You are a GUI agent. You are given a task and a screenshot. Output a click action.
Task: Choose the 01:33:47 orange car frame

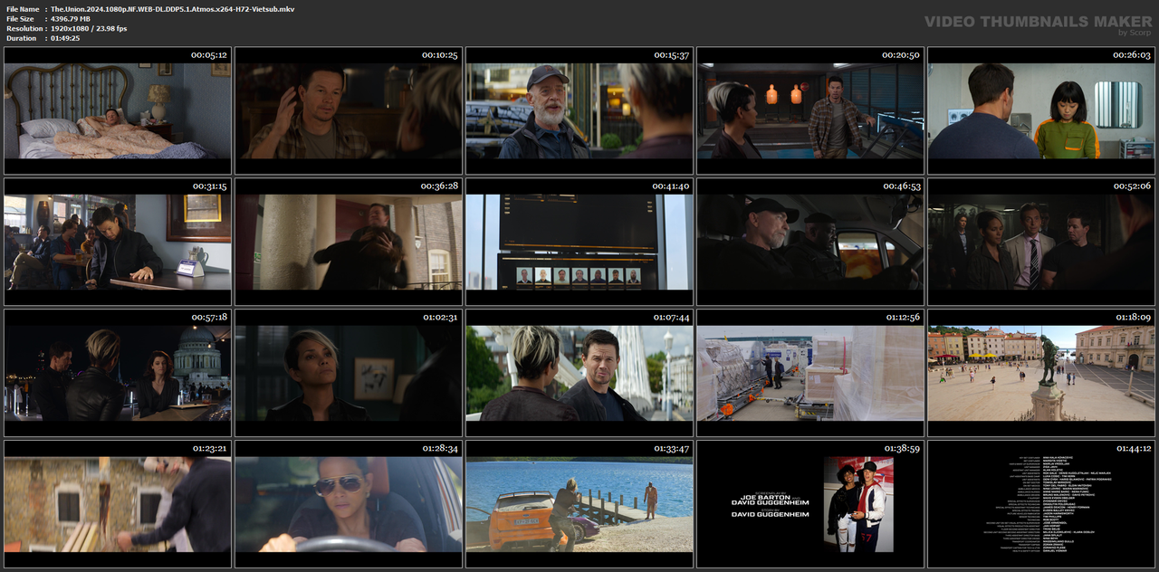(x=579, y=504)
